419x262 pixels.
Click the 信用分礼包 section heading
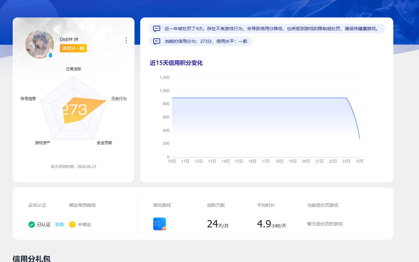31,259
